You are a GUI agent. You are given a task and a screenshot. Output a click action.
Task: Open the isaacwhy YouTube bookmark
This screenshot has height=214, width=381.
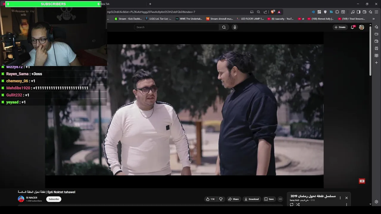pyautogui.click(x=280, y=19)
